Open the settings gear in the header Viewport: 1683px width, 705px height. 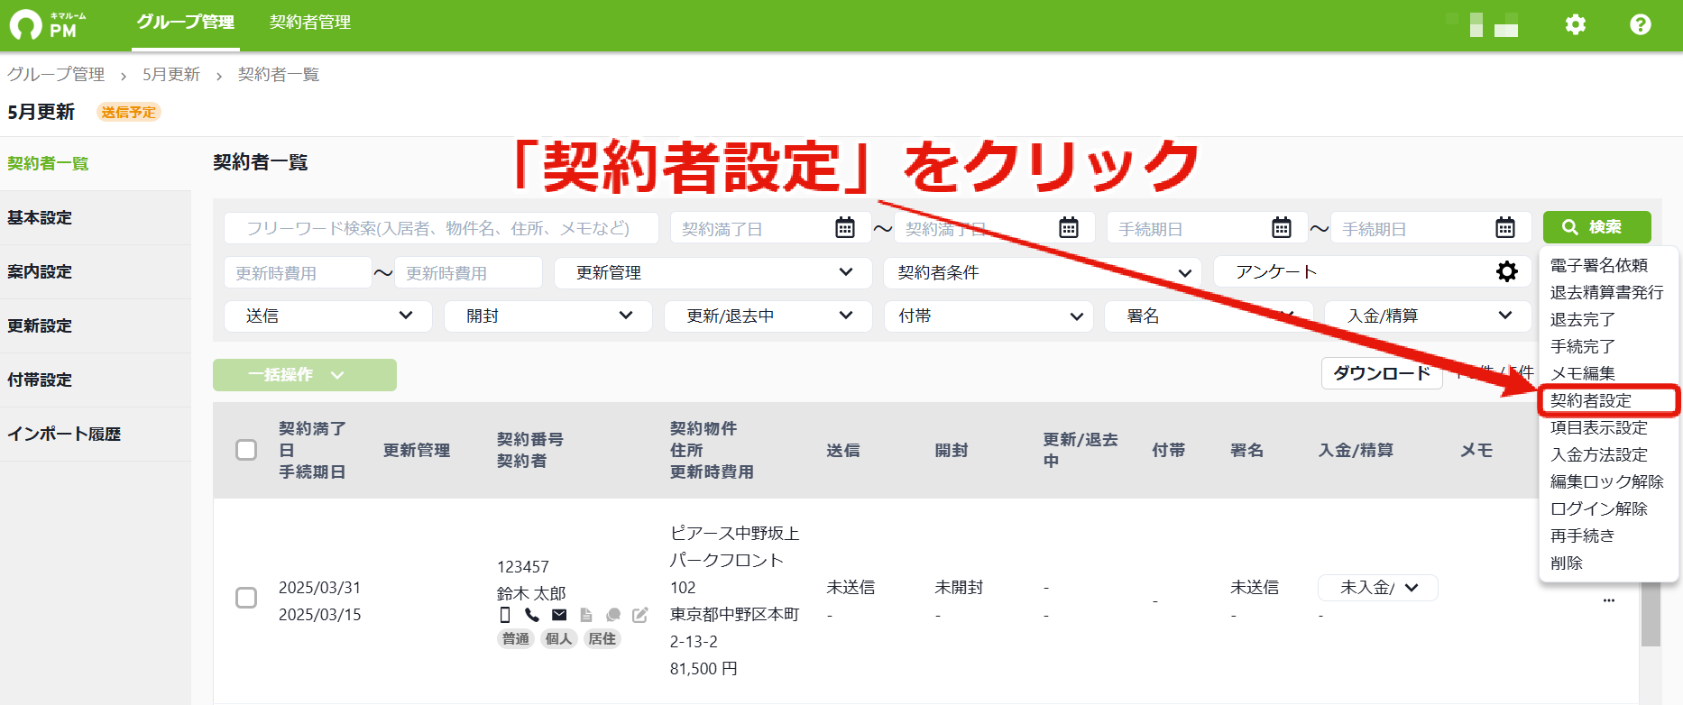click(1576, 24)
